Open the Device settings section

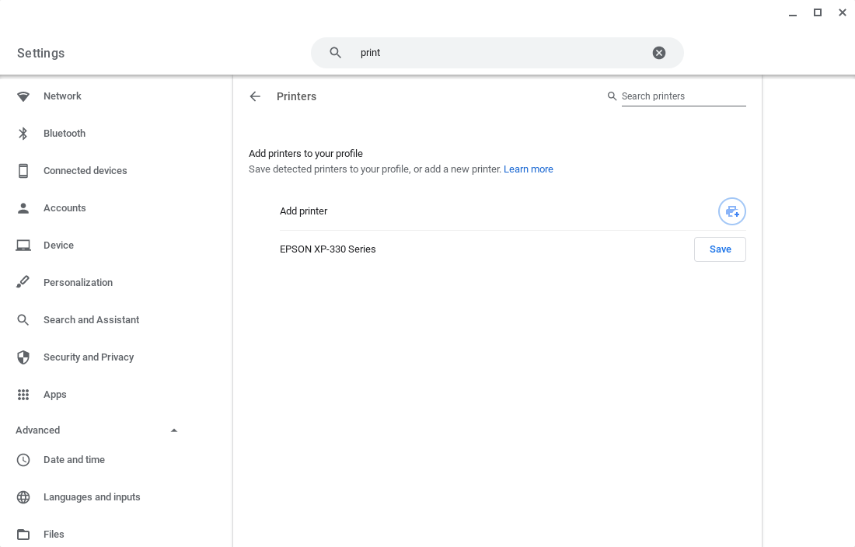click(58, 246)
